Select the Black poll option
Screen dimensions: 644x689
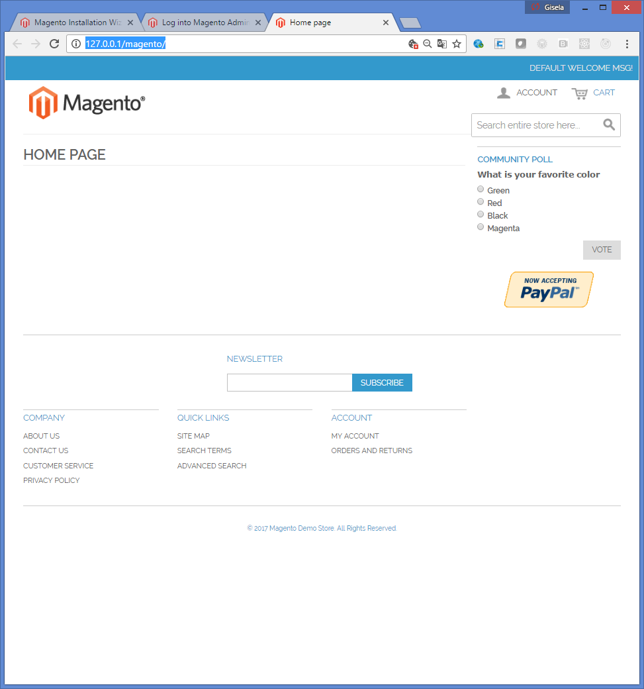[481, 215]
